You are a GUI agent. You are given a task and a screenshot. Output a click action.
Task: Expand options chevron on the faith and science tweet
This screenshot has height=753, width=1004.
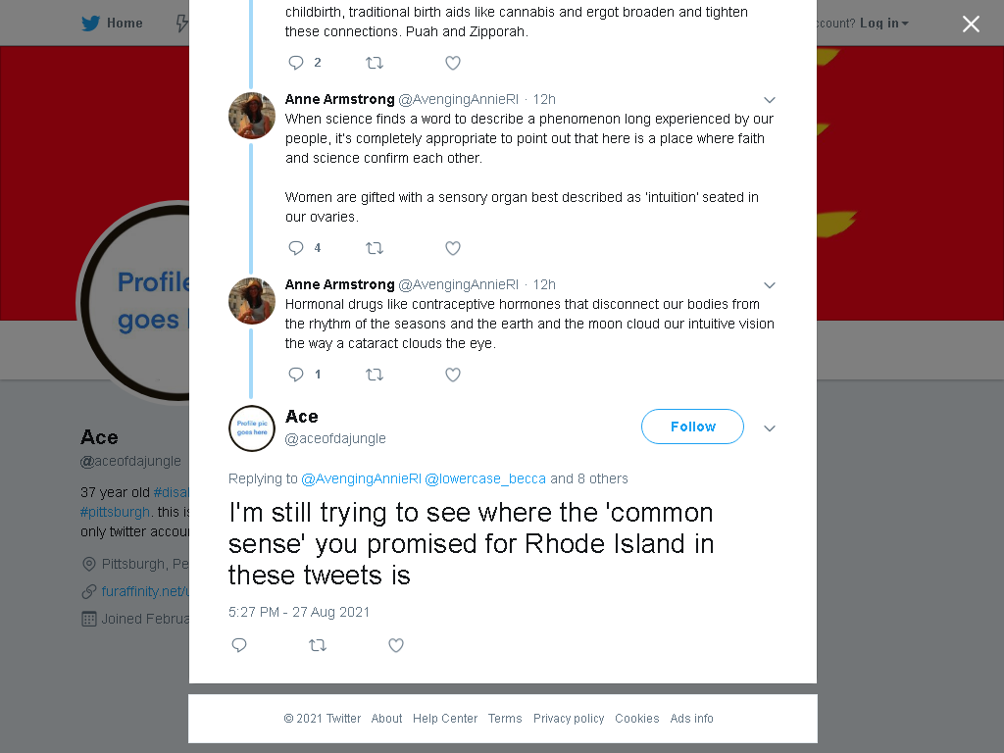(770, 100)
